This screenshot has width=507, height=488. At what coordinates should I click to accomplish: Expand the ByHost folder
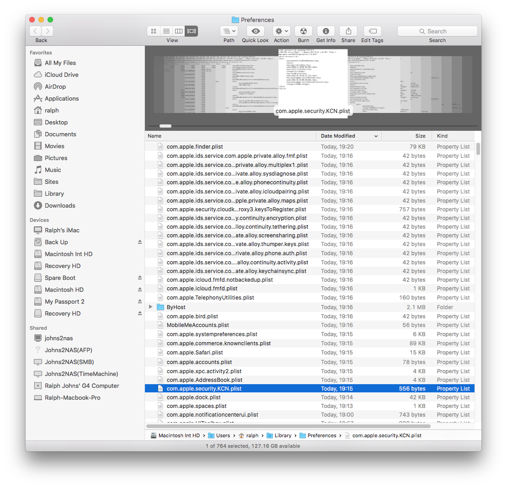click(x=150, y=307)
